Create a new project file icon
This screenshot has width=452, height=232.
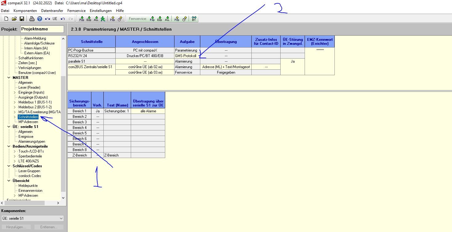coord(6,19)
